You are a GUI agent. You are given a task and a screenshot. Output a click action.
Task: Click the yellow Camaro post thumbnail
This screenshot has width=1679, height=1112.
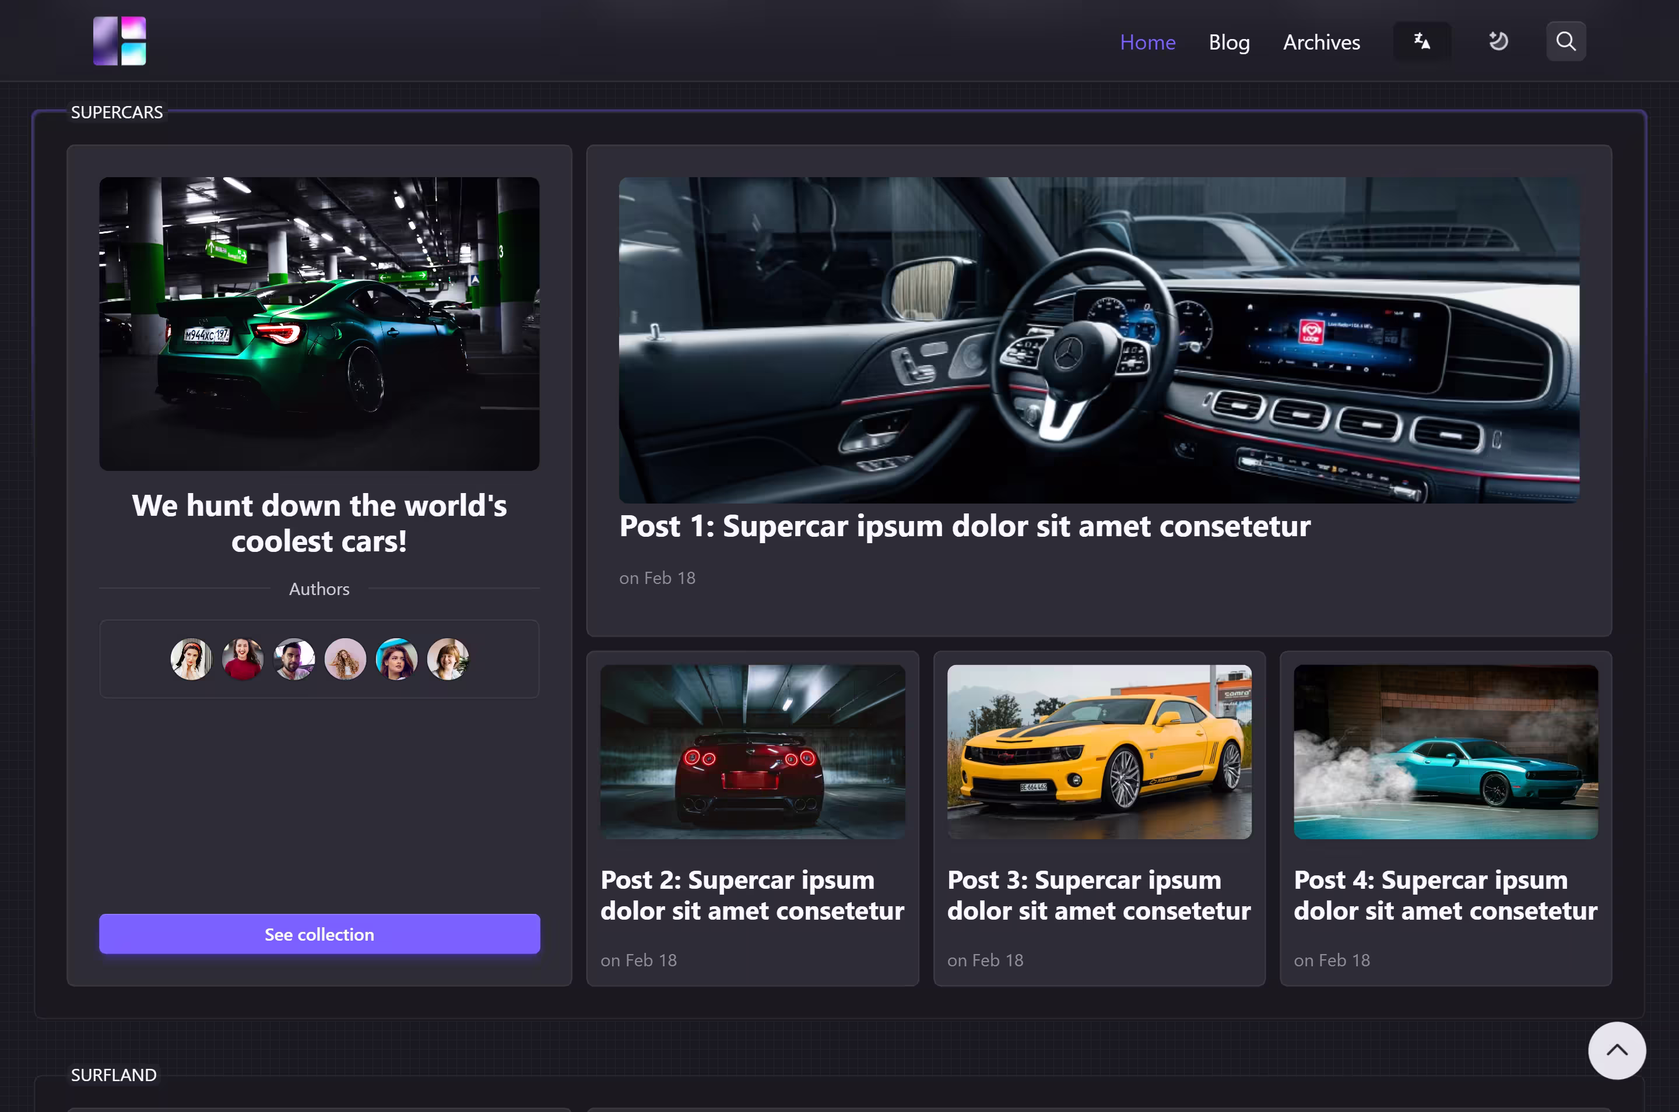(1099, 752)
